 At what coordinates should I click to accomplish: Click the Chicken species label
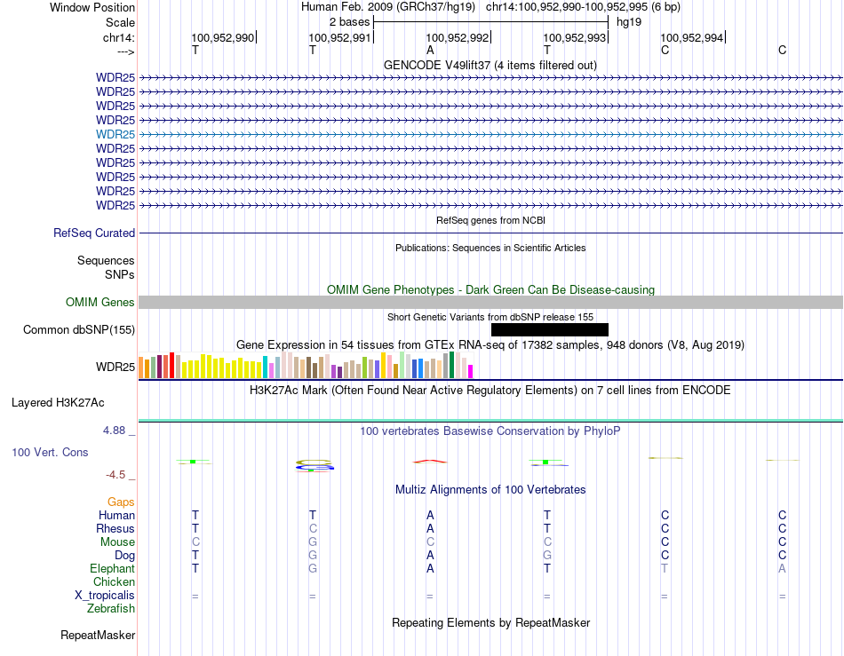[x=114, y=581]
